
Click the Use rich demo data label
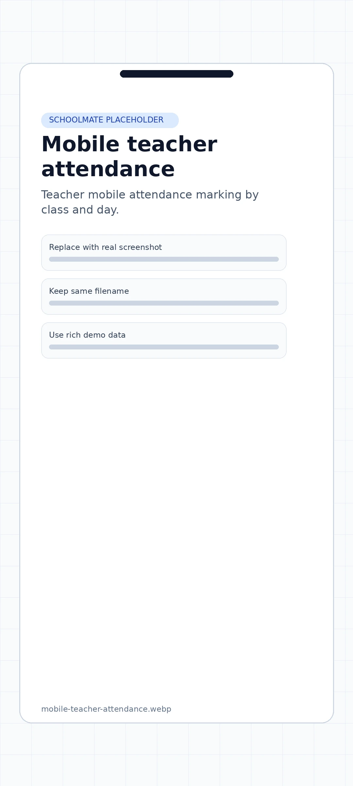pyautogui.click(x=87, y=335)
